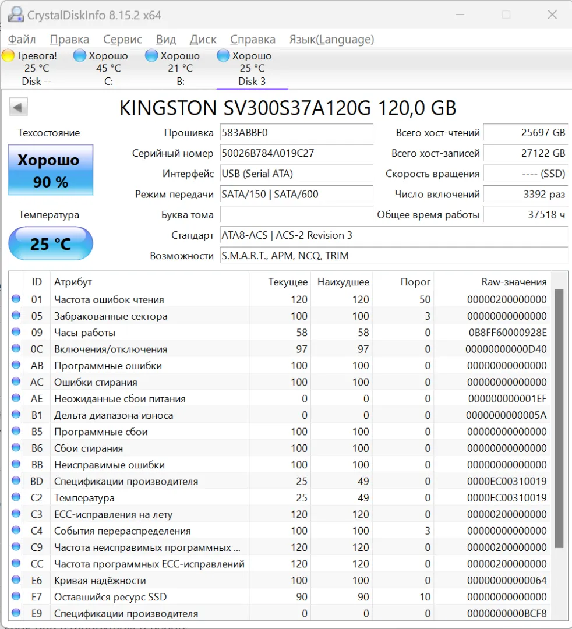Click status dot of attribute C9 row
The height and width of the screenshot is (629, 572).
[16, 546]
